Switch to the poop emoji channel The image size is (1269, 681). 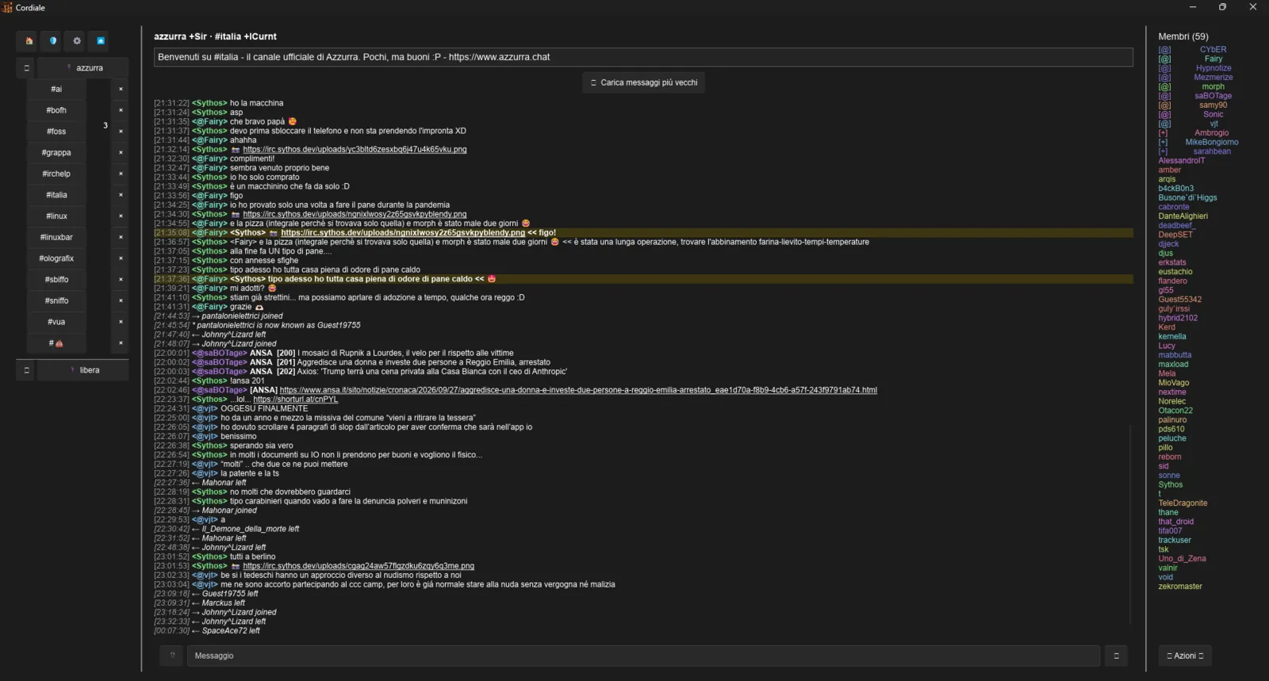(56, 343)
